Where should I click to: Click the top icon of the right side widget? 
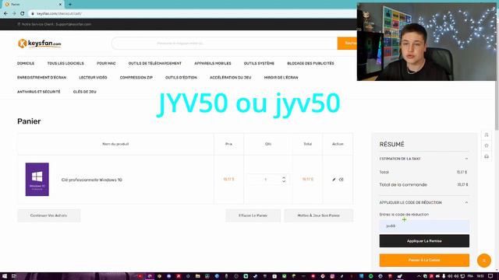pyautogui.click(x=487, y=135)
